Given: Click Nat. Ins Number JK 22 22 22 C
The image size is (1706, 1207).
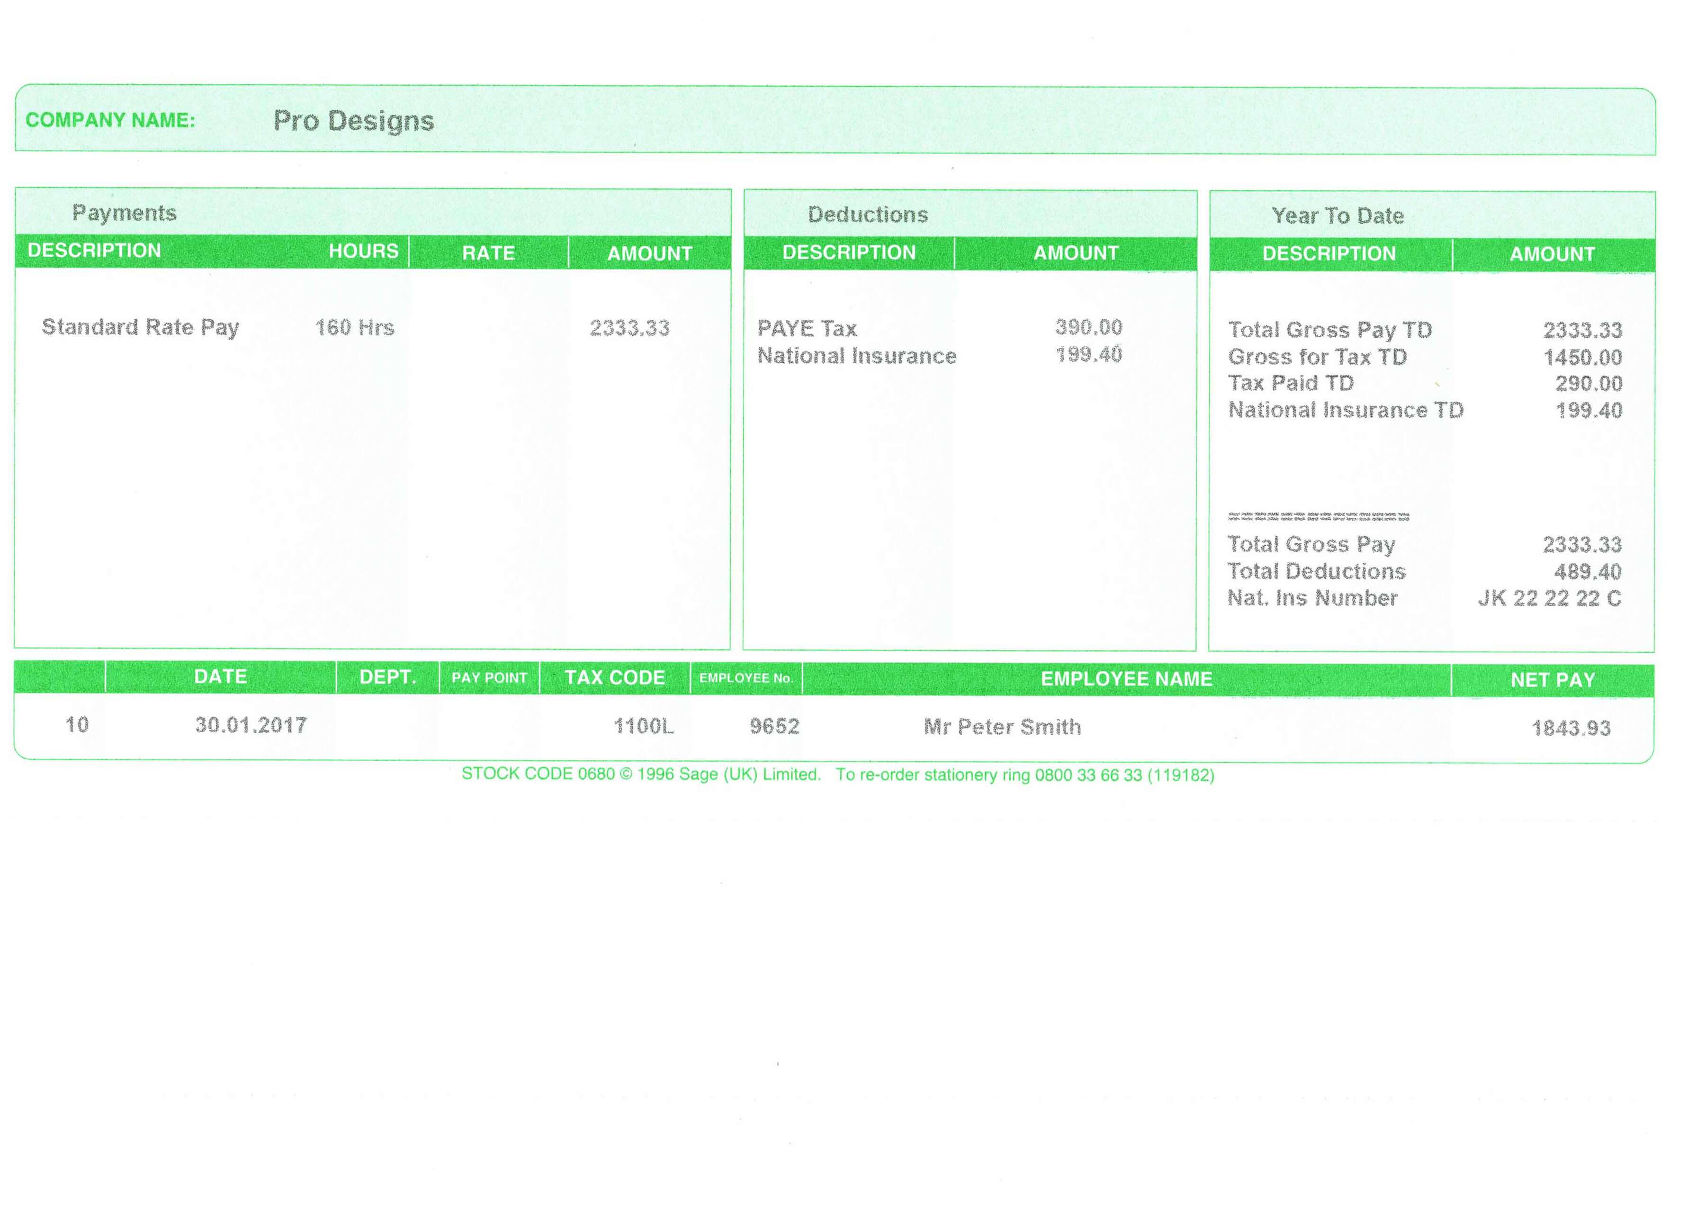Looking at the screenshot, I should 1549,598.
